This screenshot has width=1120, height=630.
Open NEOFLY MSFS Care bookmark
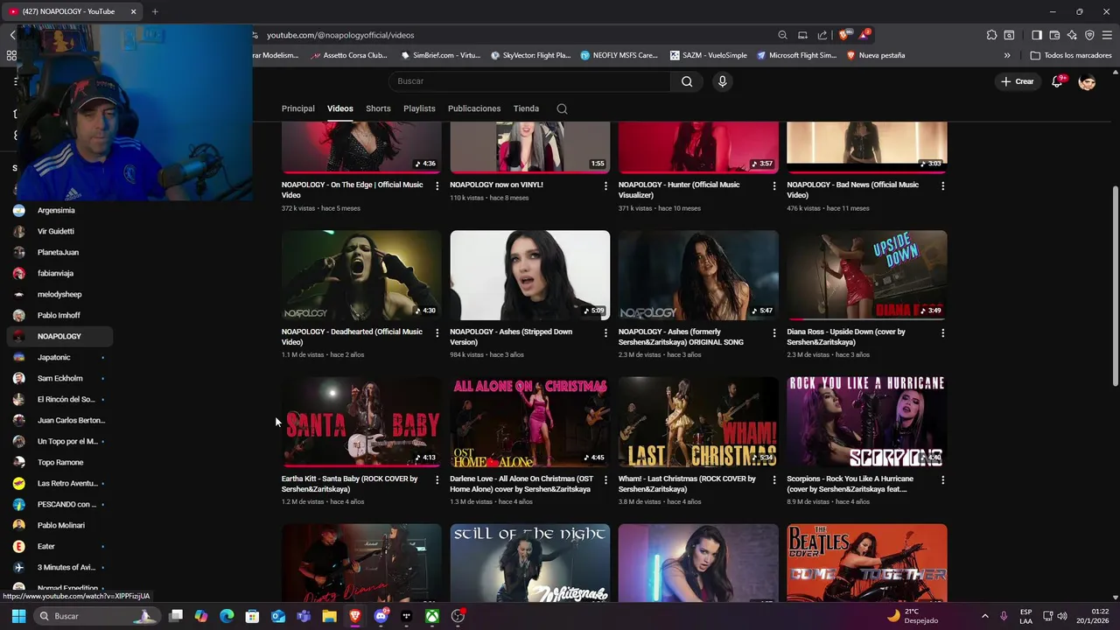click(619, 55)
